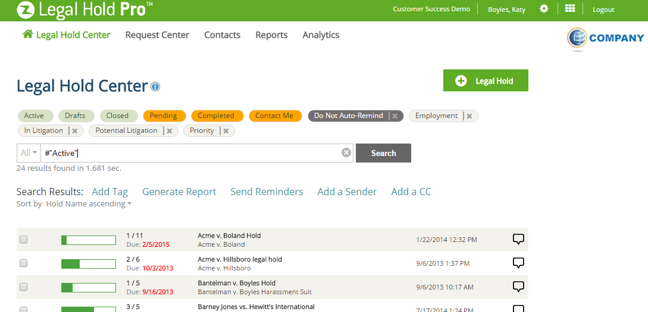Image resolution: width=648 pixels, height=312 pixels.
Task: Remove the Do Not Auto-Remind tag
Action: pos(395,116)
